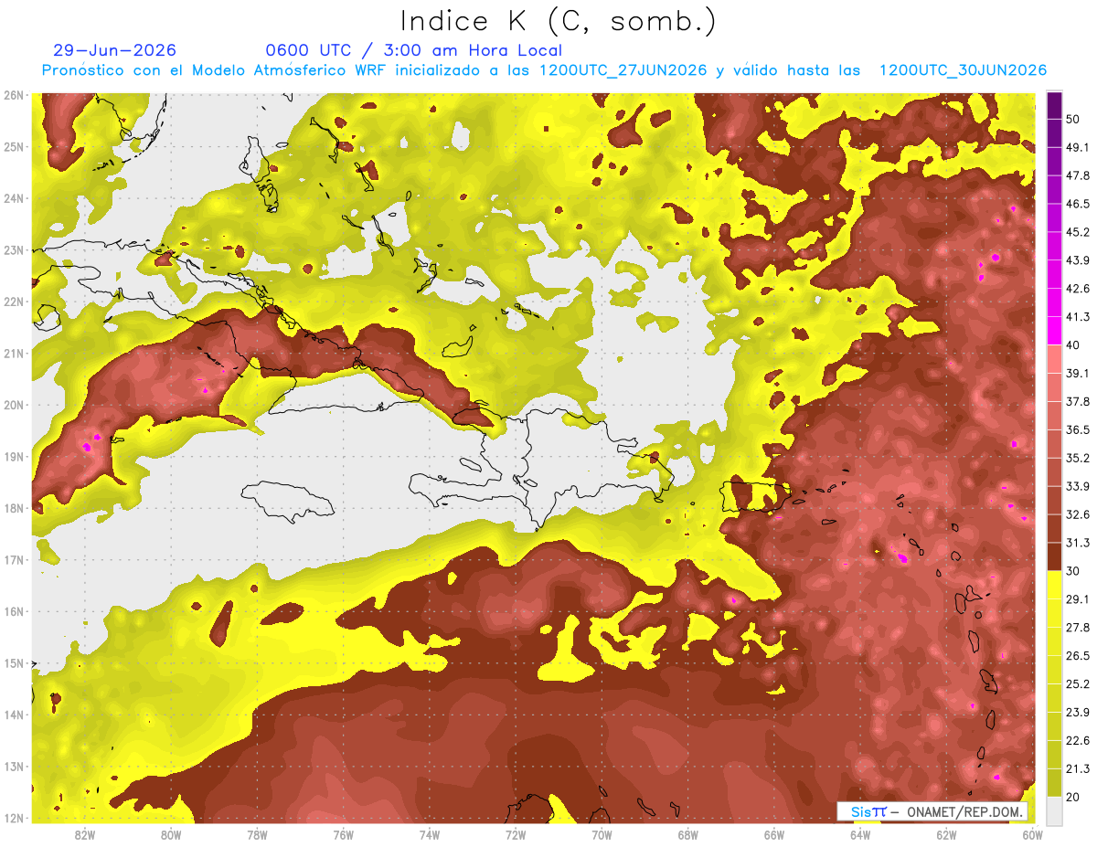Click the longitude label "82W"
Screen dimensions: 1097x847
85,834
